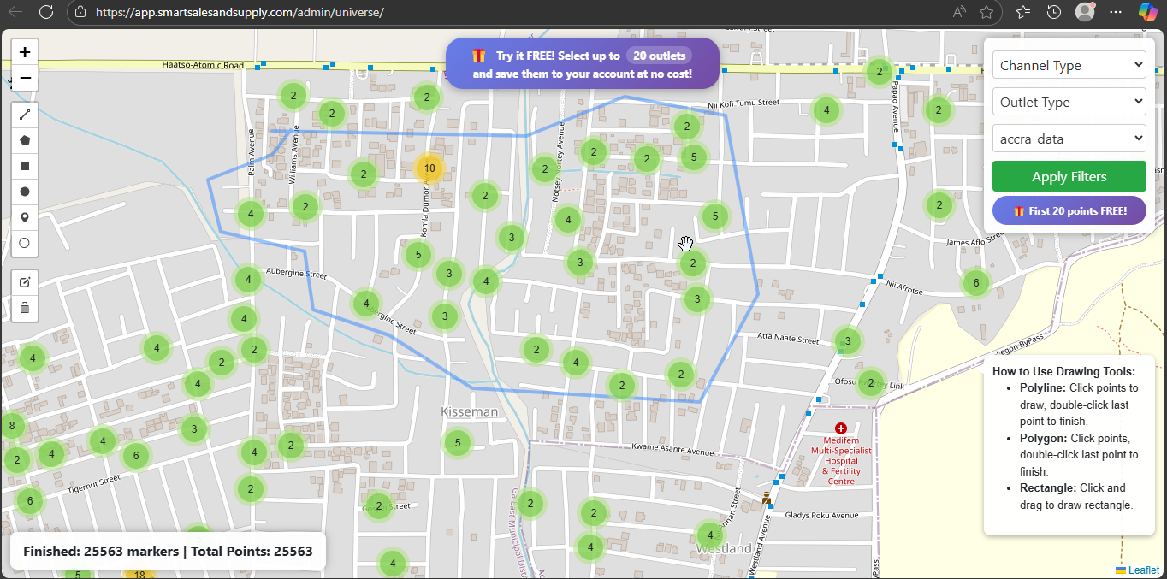
Task: Click the Apply Filters button
Action: pyautogui.click(x=1069, y=175)
